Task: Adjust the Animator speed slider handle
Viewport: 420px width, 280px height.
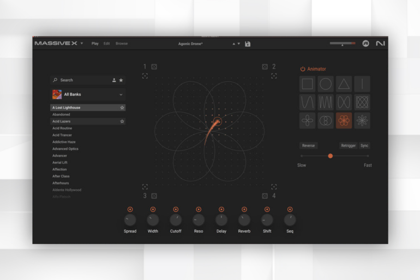Action: [330, 156]
